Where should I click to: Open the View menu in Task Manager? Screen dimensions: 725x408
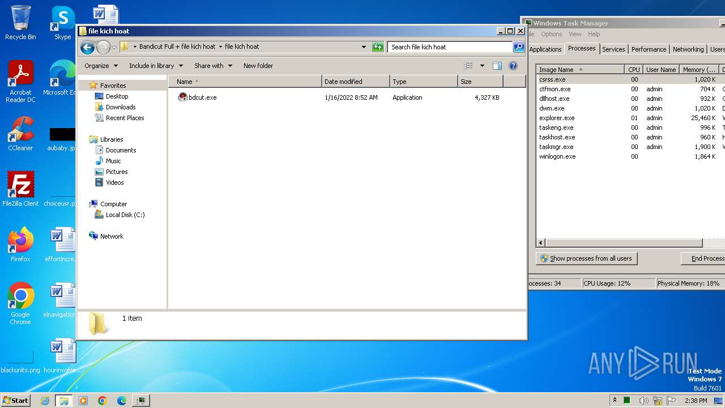point(575,34)
